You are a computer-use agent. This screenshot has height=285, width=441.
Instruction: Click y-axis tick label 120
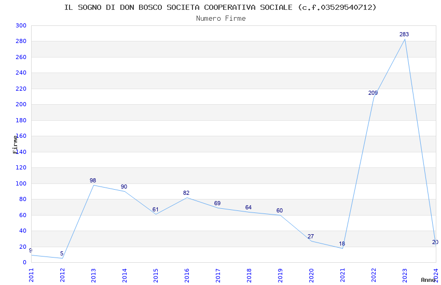tap(21, 167)
